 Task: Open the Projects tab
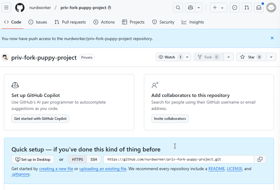click(x=133, y=22)
